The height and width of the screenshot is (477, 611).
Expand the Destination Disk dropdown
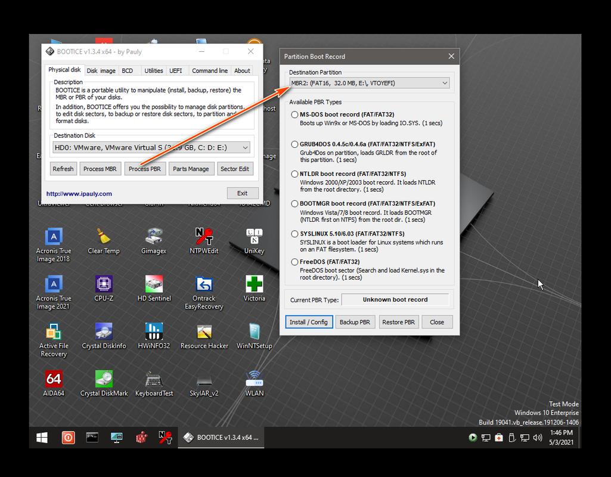pyautogui.click(x=151, y=148)
